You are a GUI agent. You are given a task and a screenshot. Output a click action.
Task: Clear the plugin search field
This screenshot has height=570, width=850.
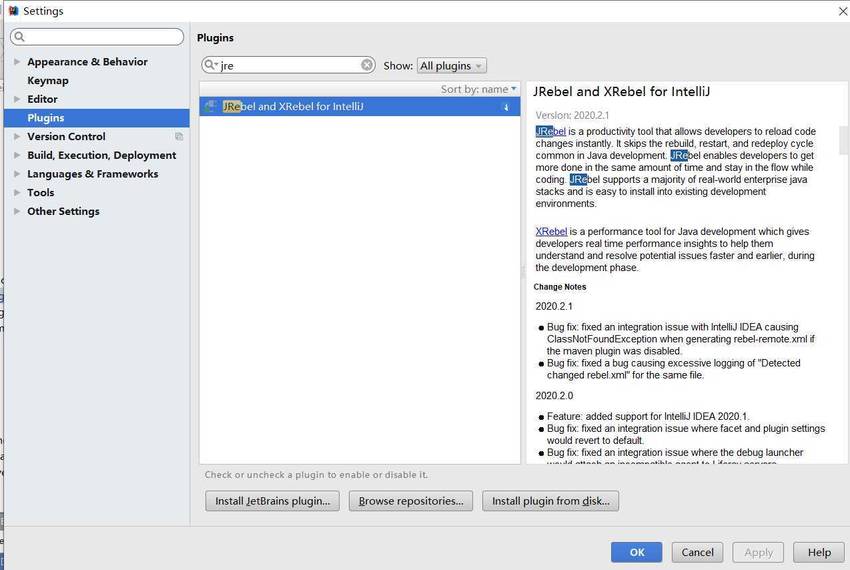tap(367, 65)
